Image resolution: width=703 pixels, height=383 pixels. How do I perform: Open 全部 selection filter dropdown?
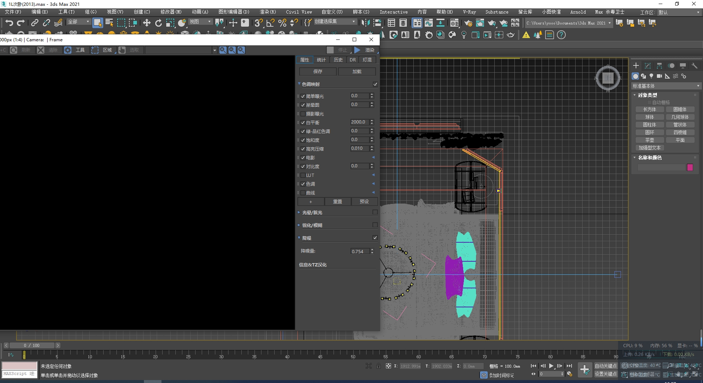79,22
